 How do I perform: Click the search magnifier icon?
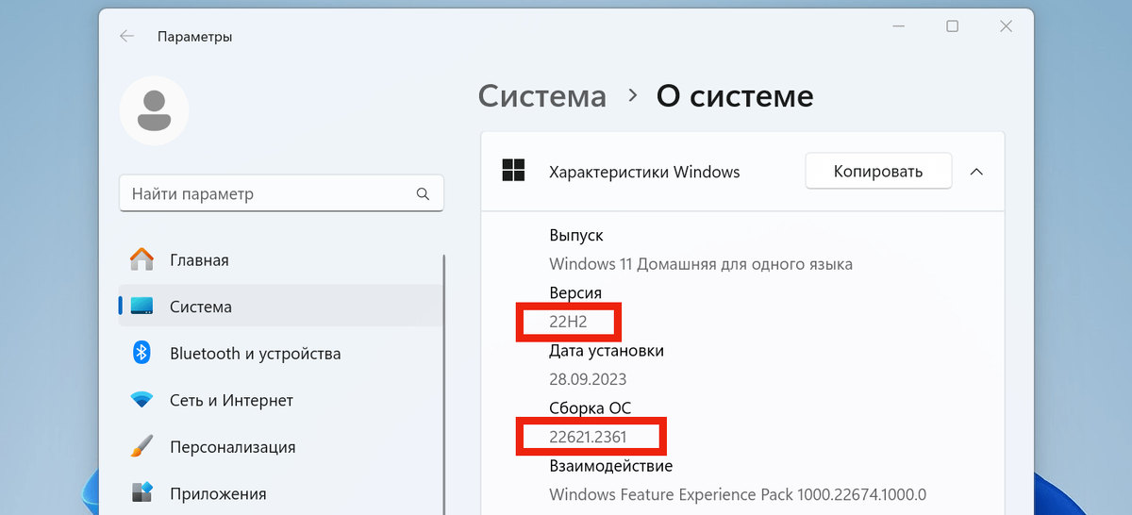(423, 194)
